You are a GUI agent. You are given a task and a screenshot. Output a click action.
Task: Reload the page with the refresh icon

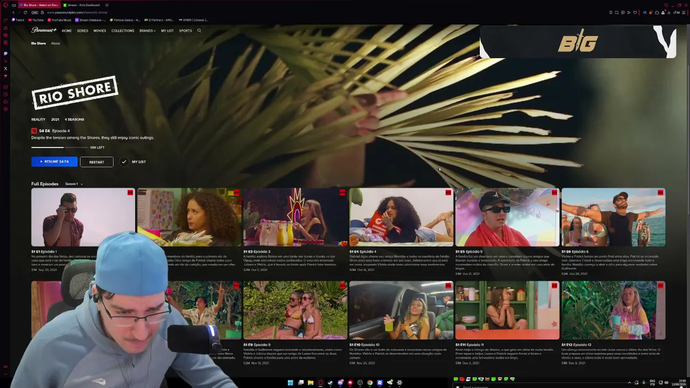point(25,12)
